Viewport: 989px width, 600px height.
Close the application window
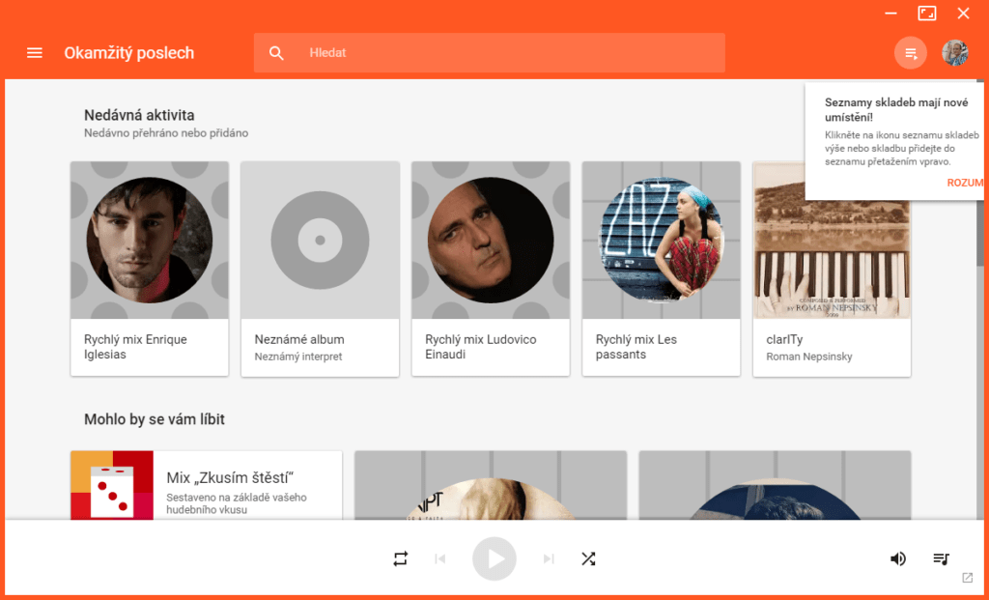click(x=963, y=14)
